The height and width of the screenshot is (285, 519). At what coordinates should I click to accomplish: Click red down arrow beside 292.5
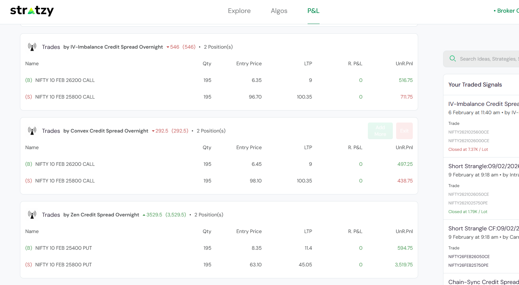(x=153, y=131)
